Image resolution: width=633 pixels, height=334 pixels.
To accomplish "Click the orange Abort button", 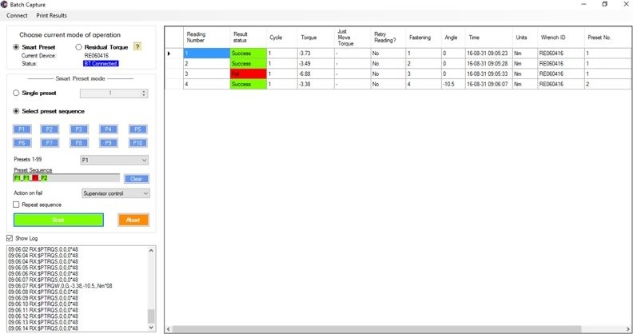I will (133, 220).
